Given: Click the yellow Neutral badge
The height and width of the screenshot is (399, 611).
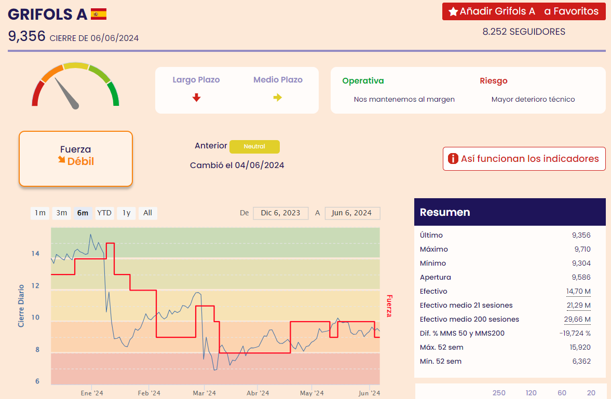Looking at the screenshot, I should coord(254,146).
